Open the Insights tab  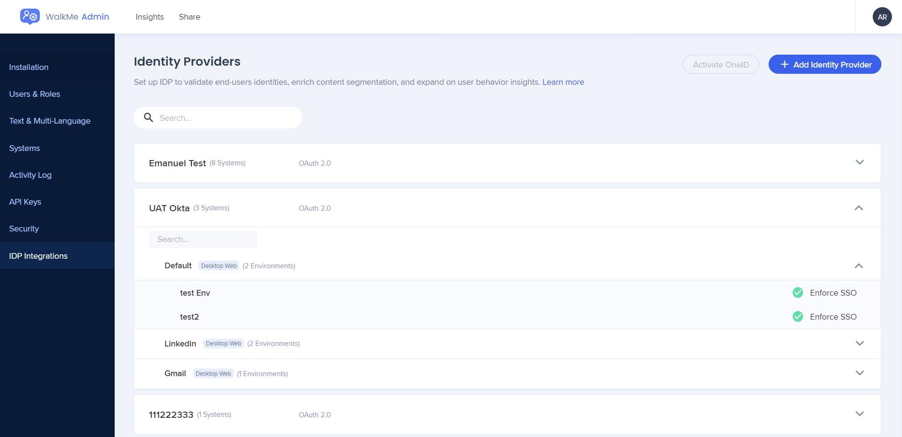coord(149,17)
